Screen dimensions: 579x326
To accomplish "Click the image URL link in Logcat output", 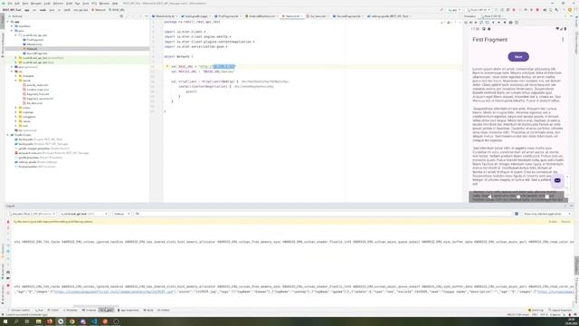I will (x=114, y=292).
